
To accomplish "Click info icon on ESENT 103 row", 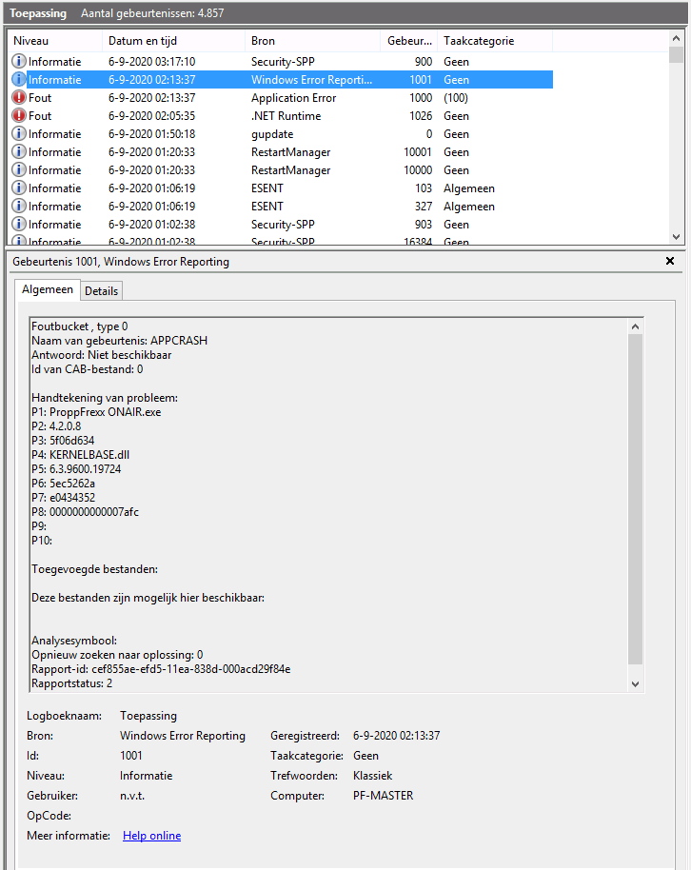I will click(x=19, y=188).
